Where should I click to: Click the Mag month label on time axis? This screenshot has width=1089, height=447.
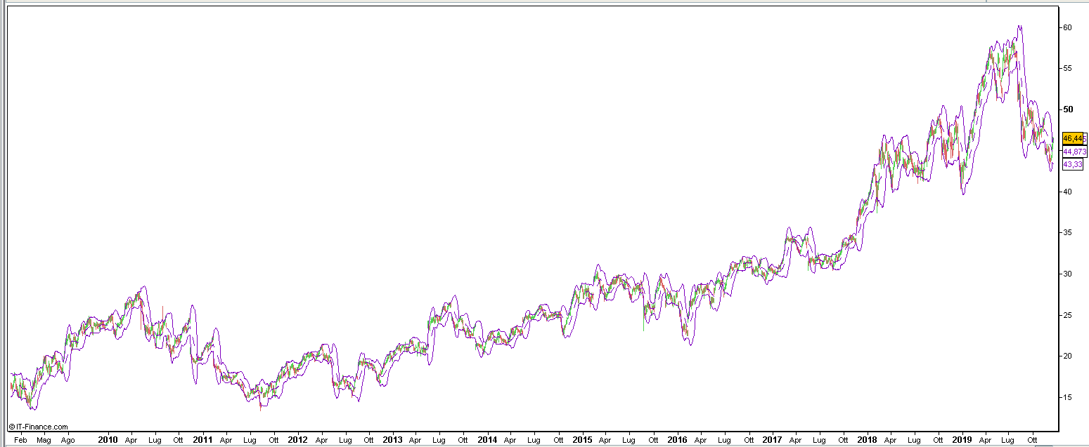pyautogui.click(x=44, y=440)
